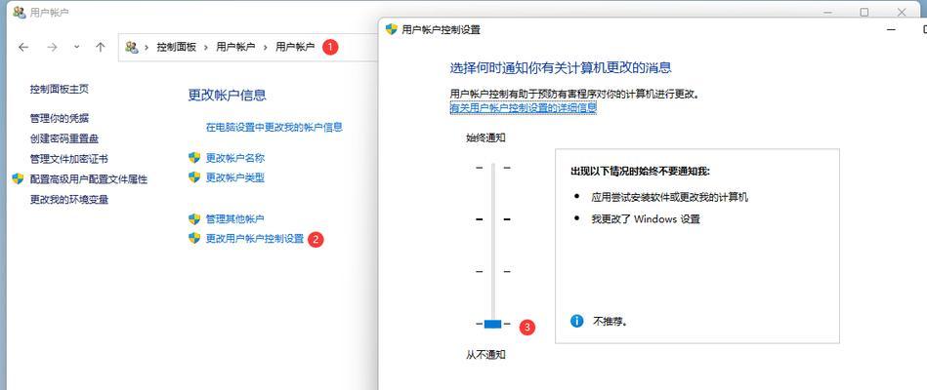Expand chevron before 控制面板 breadcrumb

tap(147, 47)
